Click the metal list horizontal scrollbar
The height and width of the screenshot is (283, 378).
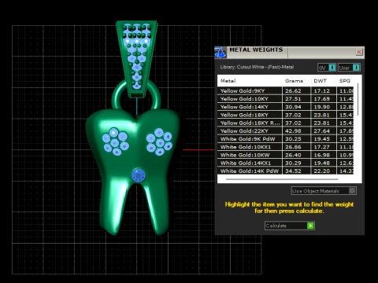[282, 179]
